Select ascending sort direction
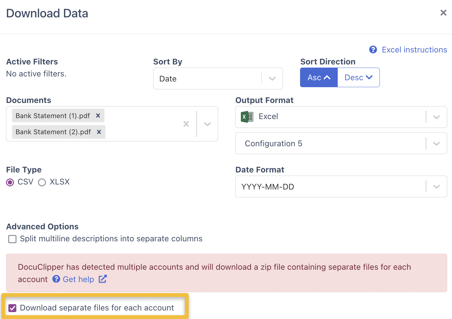This screenshot has width=452, height=319. click(x=319, y=77)
